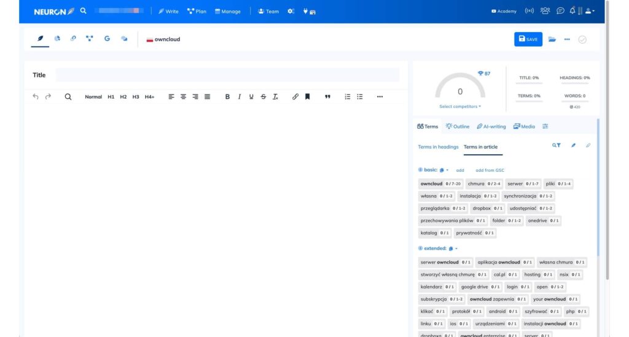Viewport: 629px width, 337px height.
Task: Insert a link using the chain icon
Action: tap(295, 96)
